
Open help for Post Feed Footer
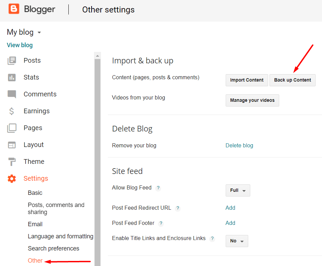click(x=161, y=224)
